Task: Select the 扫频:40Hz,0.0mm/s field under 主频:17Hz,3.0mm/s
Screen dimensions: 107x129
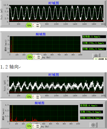Action: pyautogui.click(x=94, y=49)
